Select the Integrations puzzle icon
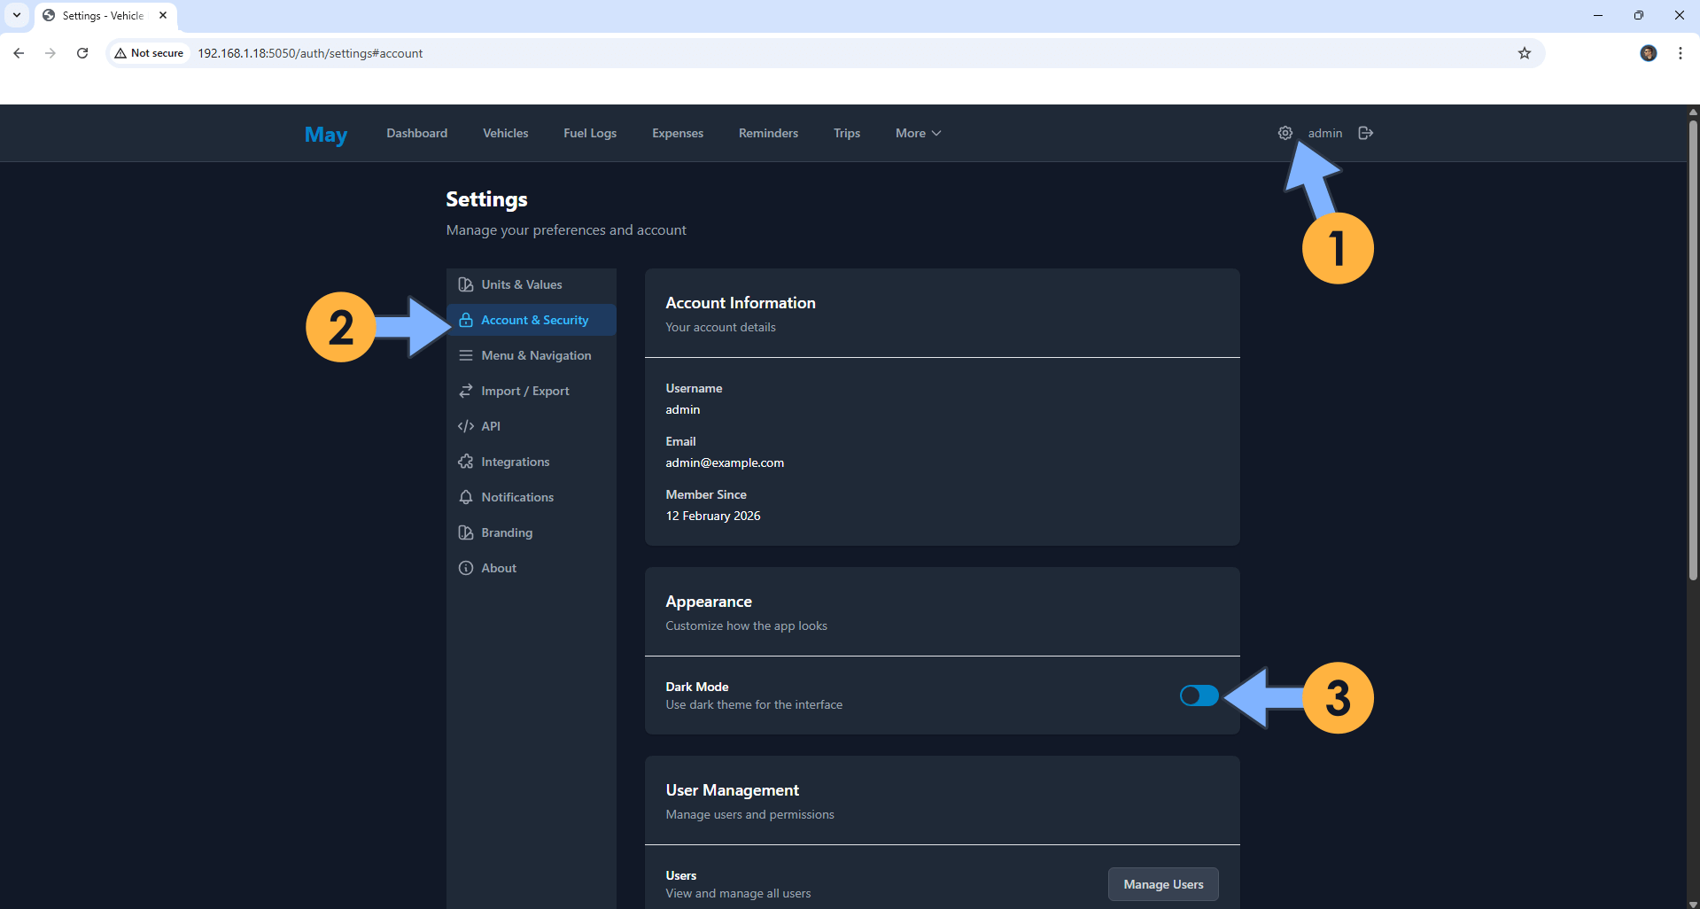Viewport: 1700px width, 909px height. [x=465, y=462]
